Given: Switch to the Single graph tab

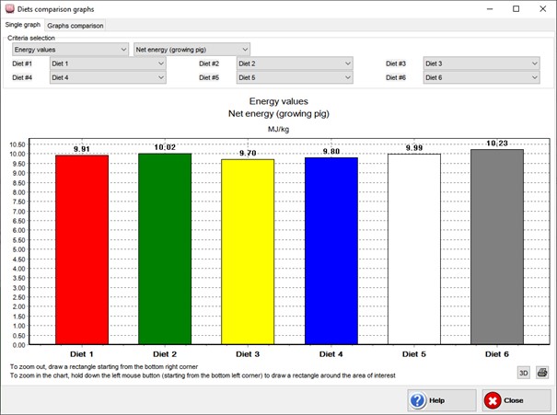Looking at the screenshot, I should tap(23, 25).
